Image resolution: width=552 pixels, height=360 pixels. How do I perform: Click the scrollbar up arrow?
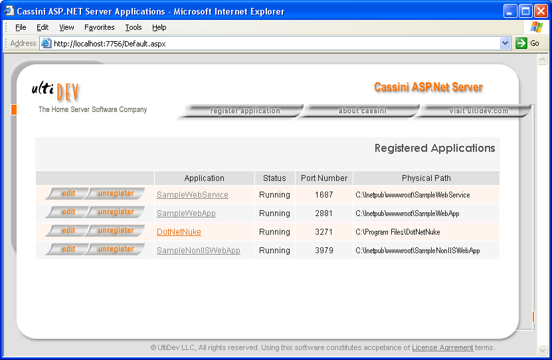(x=542, y=60)
